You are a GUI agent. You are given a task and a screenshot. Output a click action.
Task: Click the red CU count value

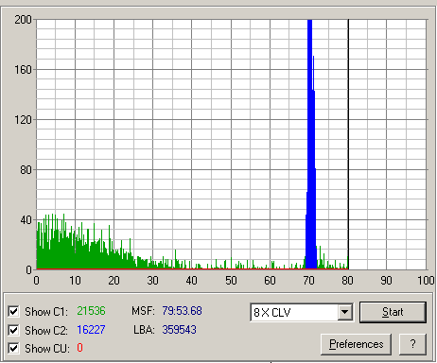79,348
